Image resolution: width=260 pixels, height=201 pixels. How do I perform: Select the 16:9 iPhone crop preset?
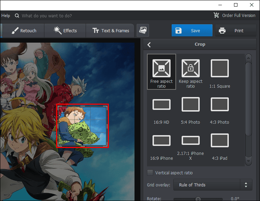pos(161,141)
